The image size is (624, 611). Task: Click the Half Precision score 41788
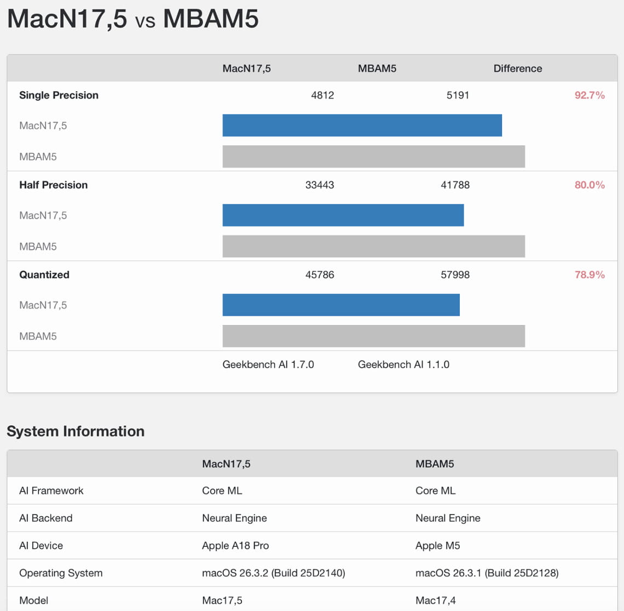point(455,185)
